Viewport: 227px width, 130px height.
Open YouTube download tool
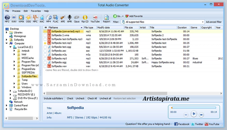point(95,19)
